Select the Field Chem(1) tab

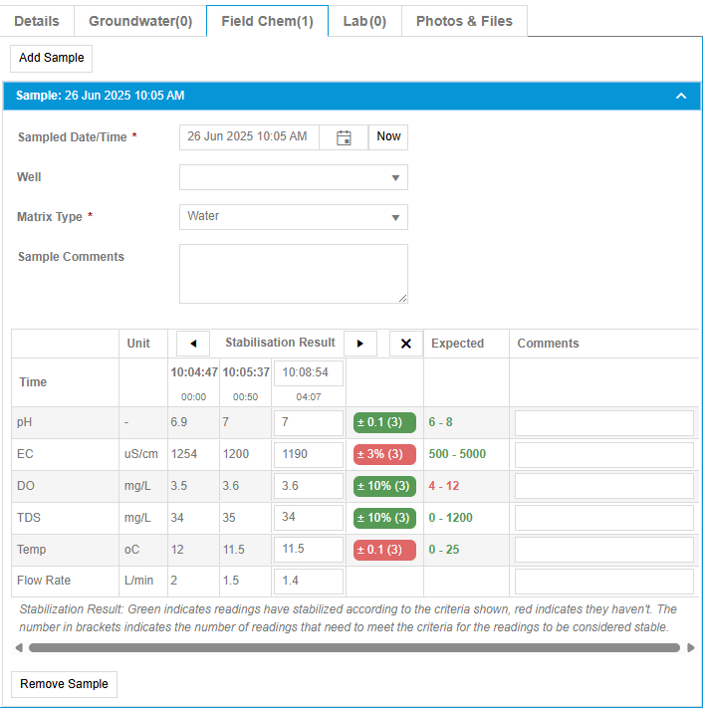point(268,21)
